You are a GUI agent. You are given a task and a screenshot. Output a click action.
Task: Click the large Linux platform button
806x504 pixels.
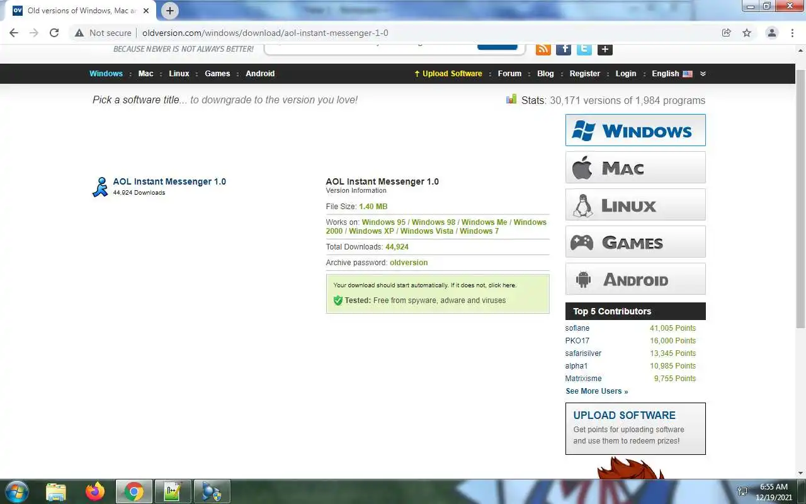[635, 204]
